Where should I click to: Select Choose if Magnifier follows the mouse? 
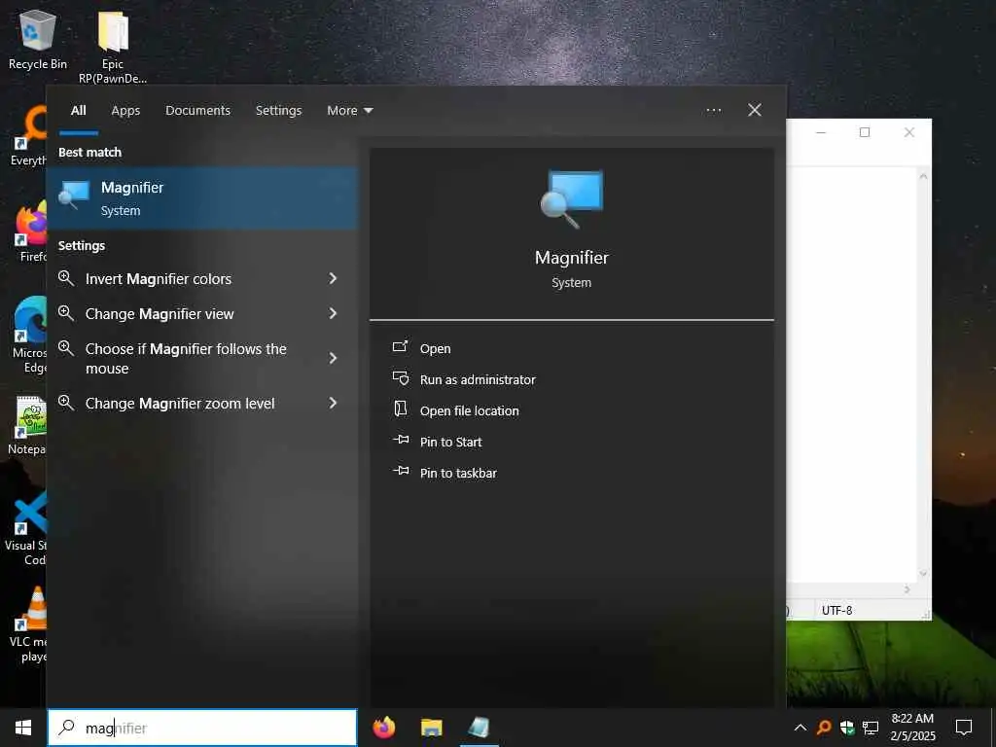click(x=202, y=358)
